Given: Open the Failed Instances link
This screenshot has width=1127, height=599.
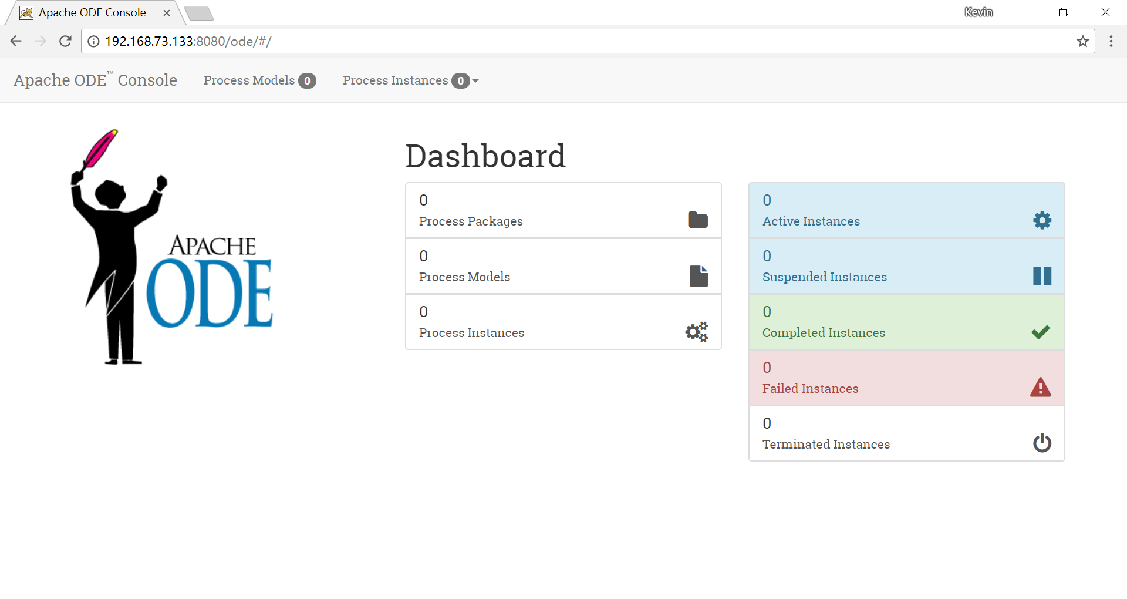Looking at the screenshot, I should (x=810, y=388).
